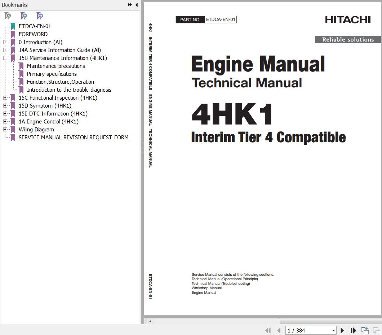Expand 15C Functional Inspection bookmark
The image size is (382, 335).
(5, 97)
